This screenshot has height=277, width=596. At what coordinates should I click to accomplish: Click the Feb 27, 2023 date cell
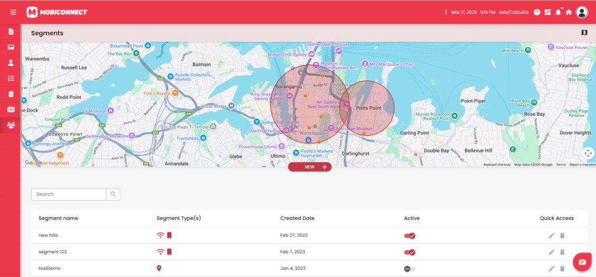pyautogui.click(x=294, y=235)
